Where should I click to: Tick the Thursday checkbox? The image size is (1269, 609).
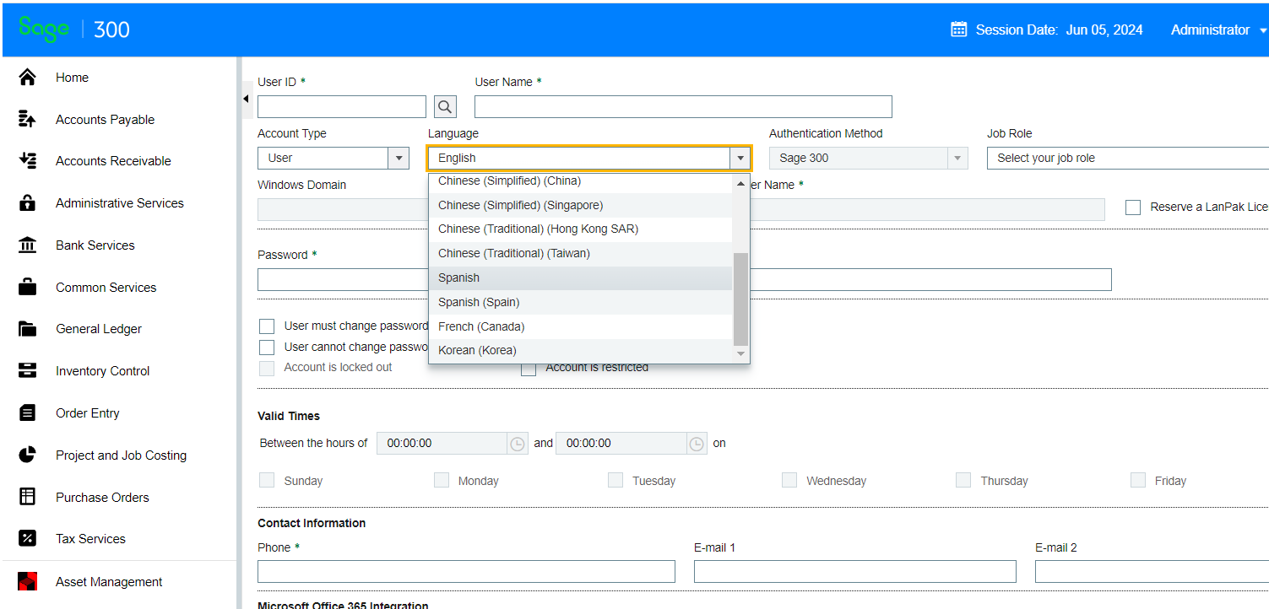tap(963, 480)
